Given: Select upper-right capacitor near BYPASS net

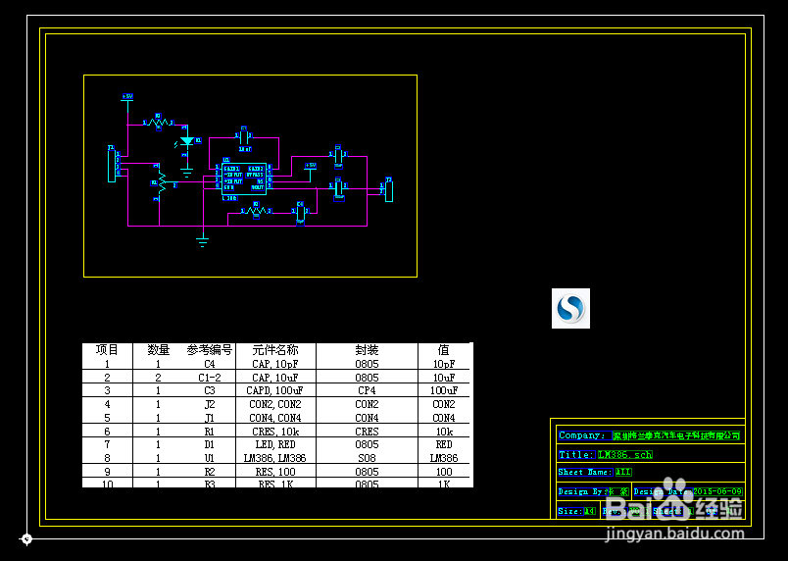Looking at the screenshot, I should (x=339, y=155).
